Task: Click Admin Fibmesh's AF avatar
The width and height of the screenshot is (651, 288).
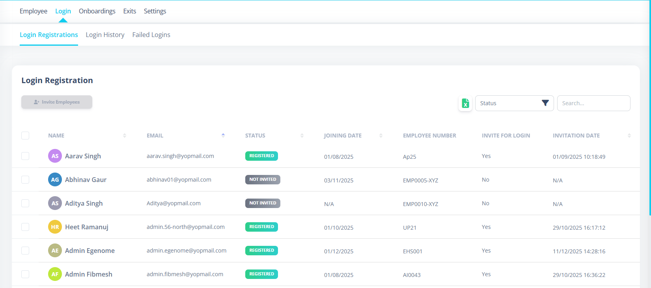Action: tap(55, 274)
